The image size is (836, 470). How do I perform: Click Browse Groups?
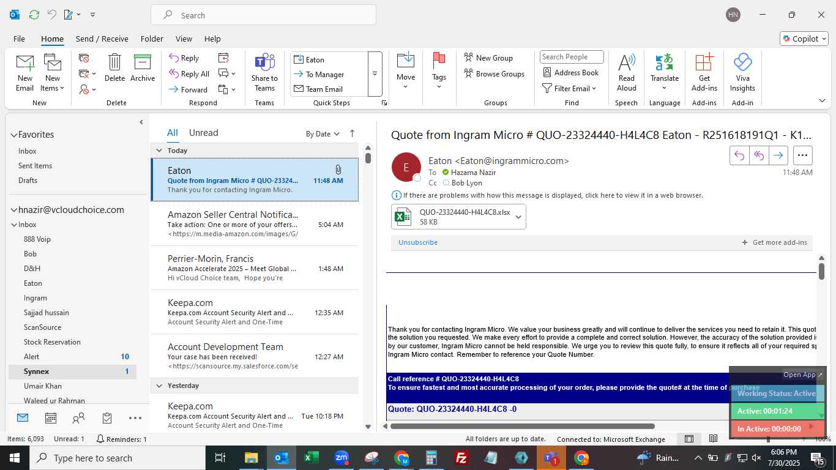[x=494, y=73]
